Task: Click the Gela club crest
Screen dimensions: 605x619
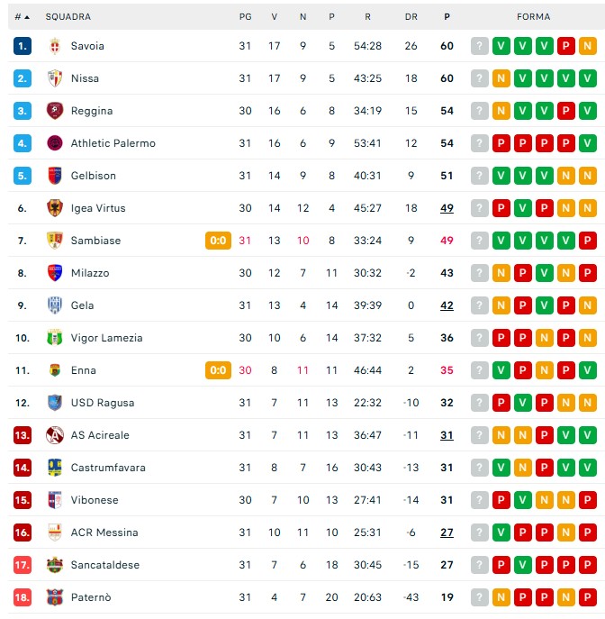Action: pos(55,305)
